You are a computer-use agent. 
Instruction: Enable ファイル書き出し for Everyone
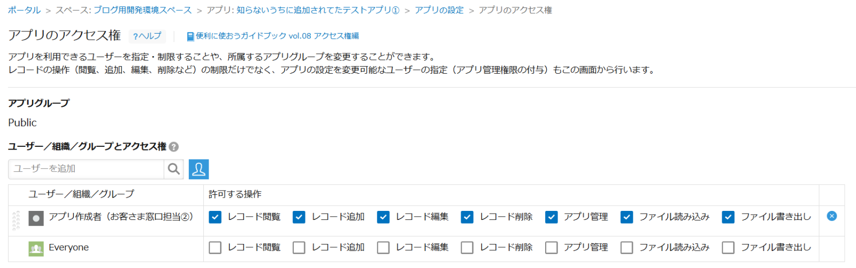click(x=728, y=248)
